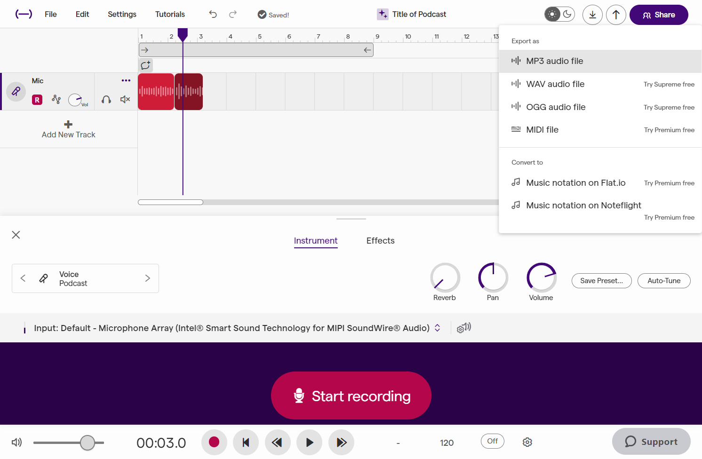
Task: Close the instrument panel
Action: (x=16, y=235)
